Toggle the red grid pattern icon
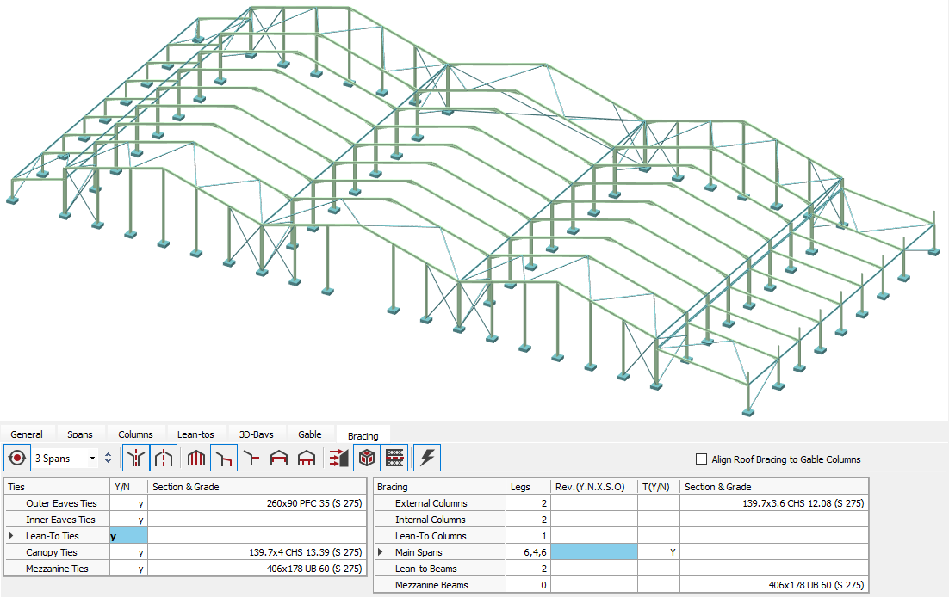The width and height of the screenshot is (949, 597). 394,459
